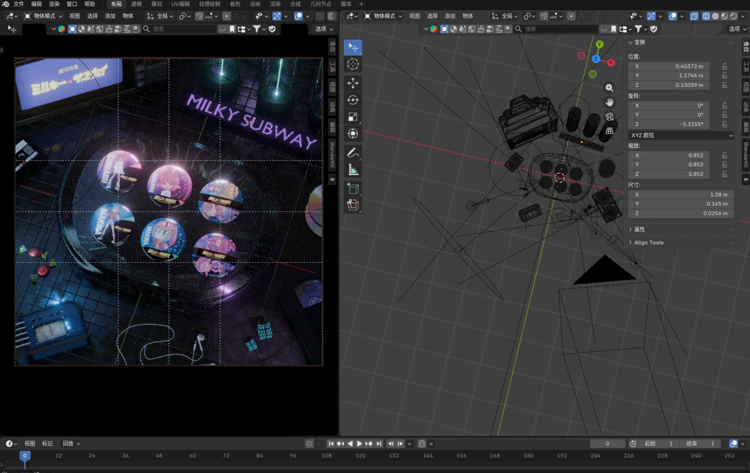This screenshot has height=473, width=750.
Task: Click the red X axis on navigation gizmo
Action: (x=611, y=63)
